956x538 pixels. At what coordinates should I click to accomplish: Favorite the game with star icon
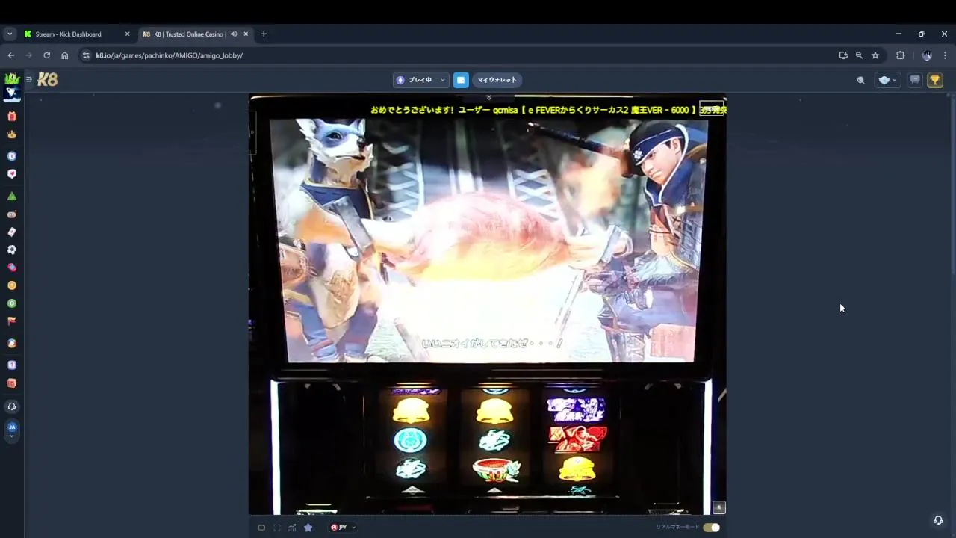tap(308, 528)
